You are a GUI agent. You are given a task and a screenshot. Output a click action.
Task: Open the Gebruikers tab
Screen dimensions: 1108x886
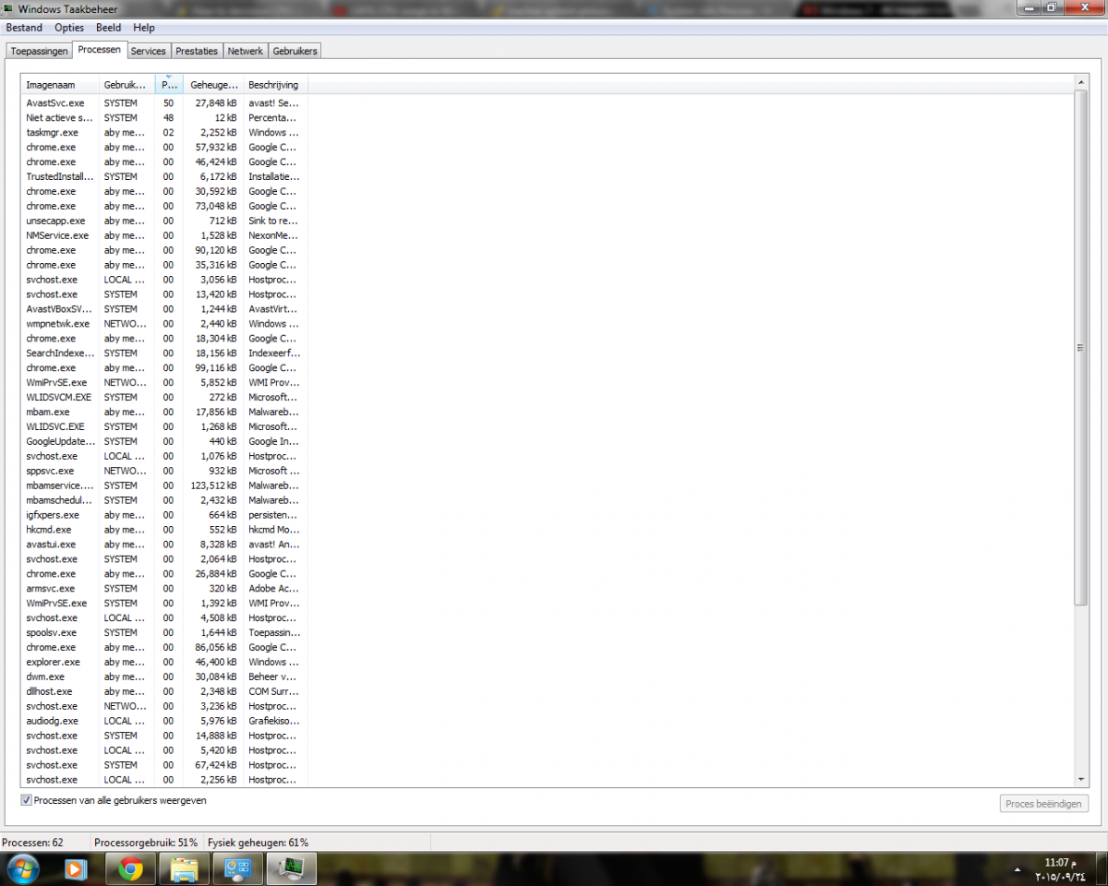295,51
